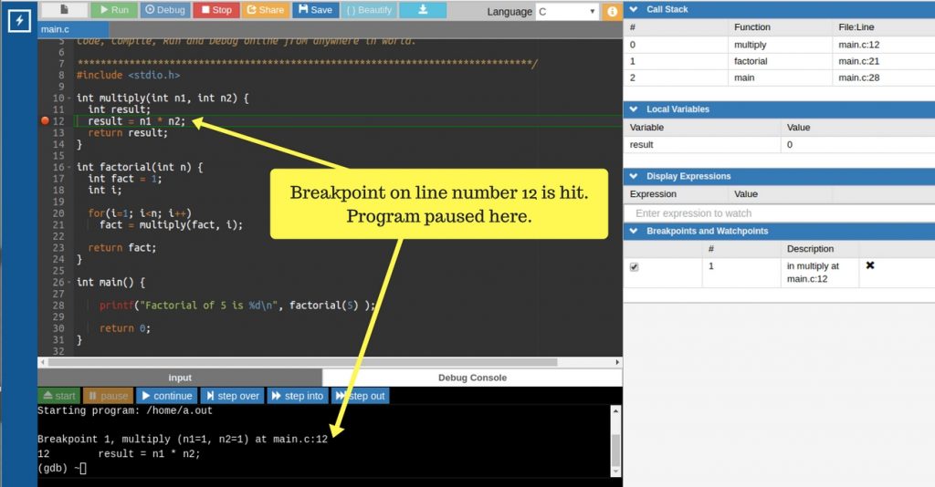Click the Share button

pos(266,10)
